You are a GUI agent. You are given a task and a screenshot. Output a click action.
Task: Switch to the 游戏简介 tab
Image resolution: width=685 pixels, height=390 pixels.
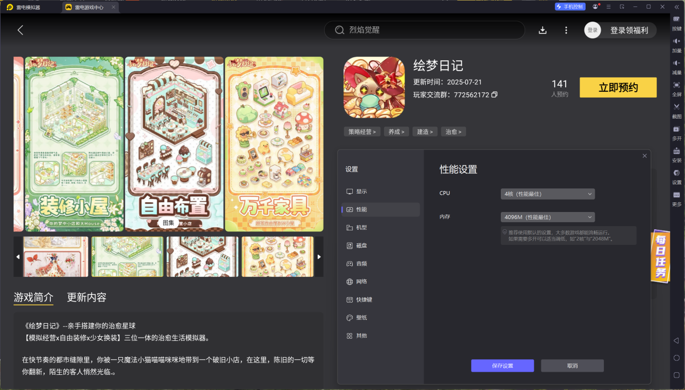[x=33, y=297]
